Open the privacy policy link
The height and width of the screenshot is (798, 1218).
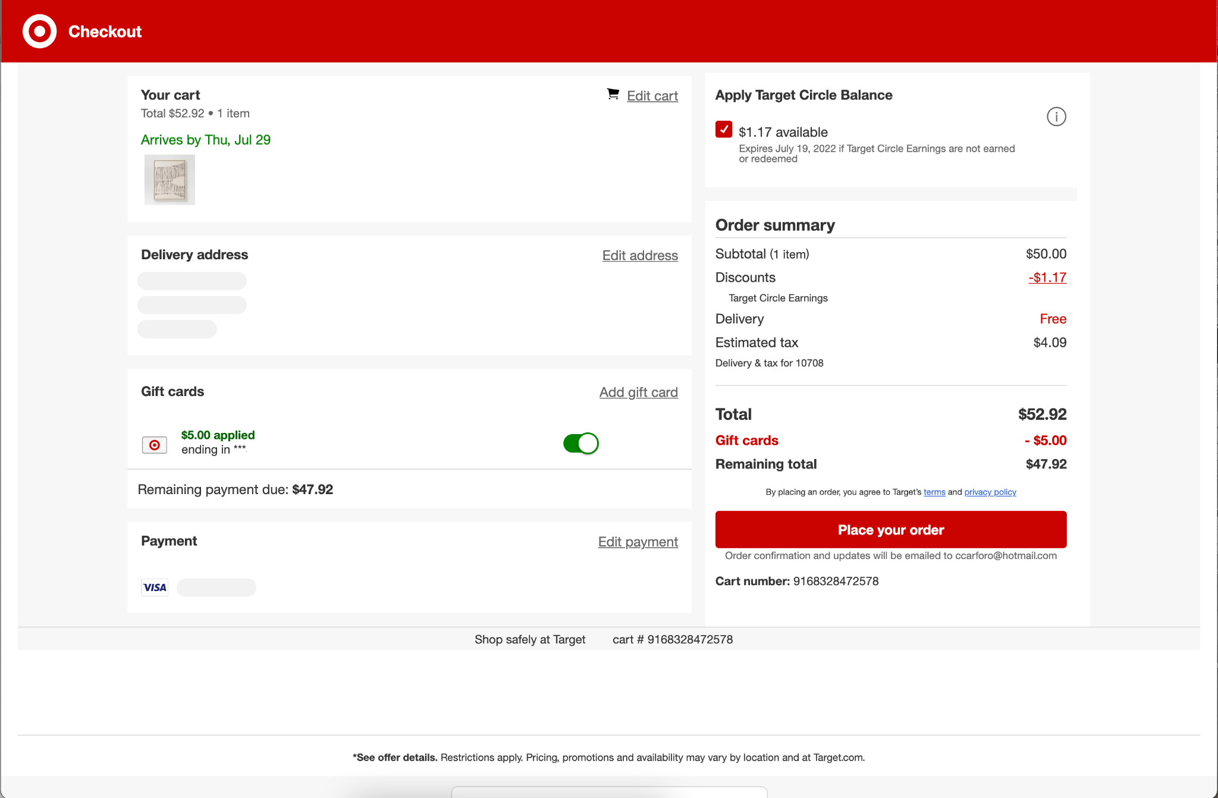pos(990,492)
